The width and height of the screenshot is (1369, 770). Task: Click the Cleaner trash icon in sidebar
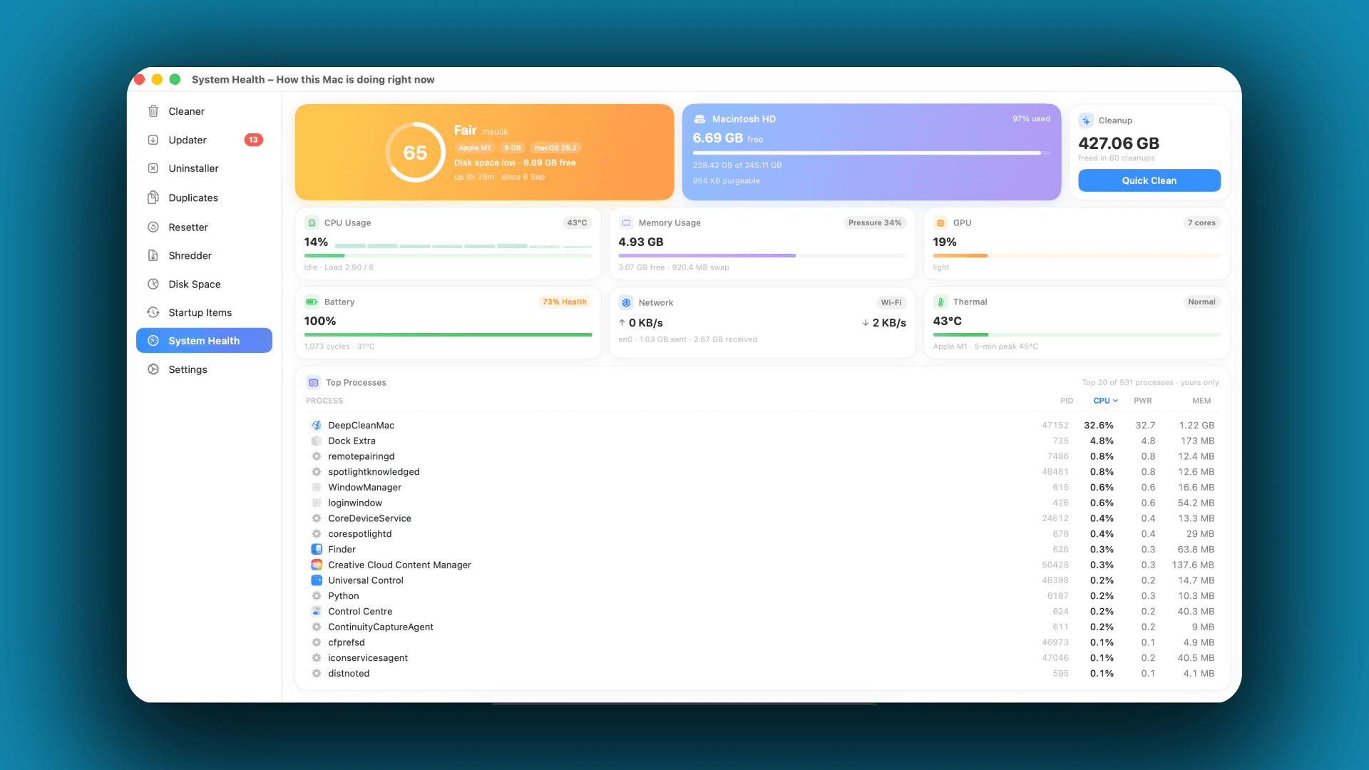(x=153, y=111)
